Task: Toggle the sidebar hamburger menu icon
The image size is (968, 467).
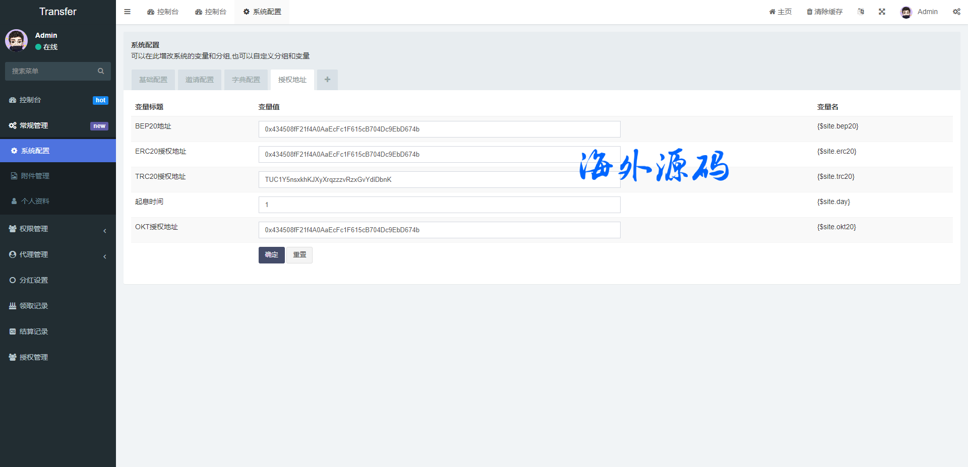Action: click(x=127, y=12)
